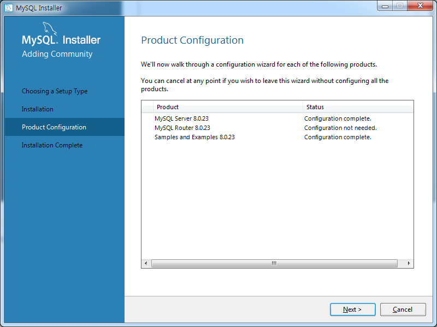
Task: Click the MySQL dolphin logo
Action: point(49,28)
